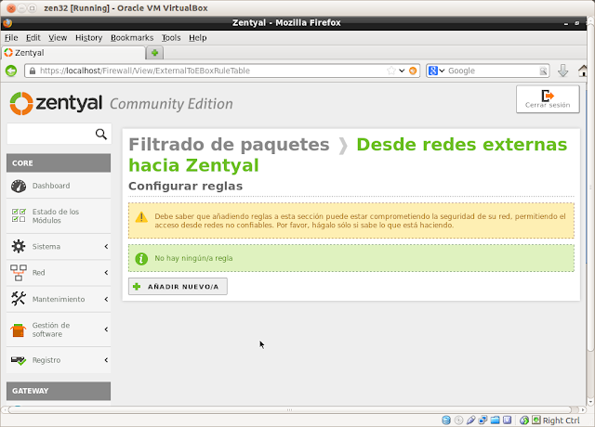The height and width of the screenshot is (427, 595).
Task: Open the address bar history dropdown
Action: [x=402, y=71]
